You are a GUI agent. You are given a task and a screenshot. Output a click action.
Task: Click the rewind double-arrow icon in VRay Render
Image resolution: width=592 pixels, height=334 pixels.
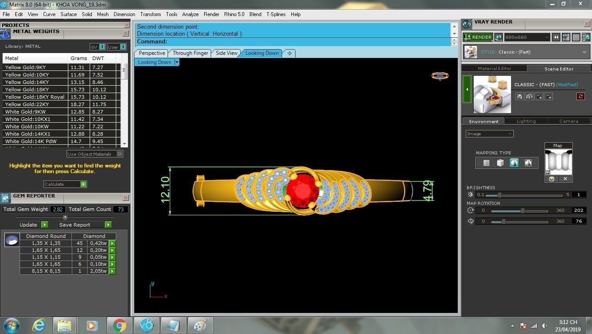[x=556, y=37]
